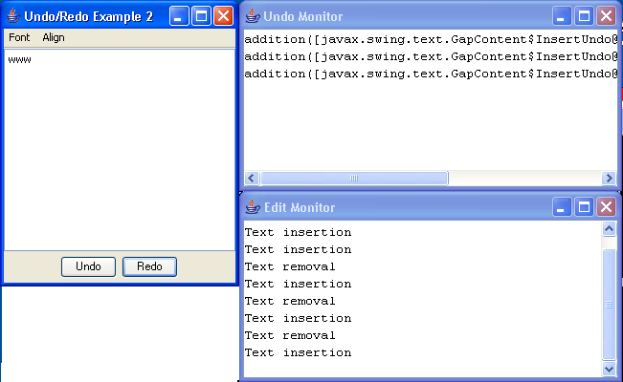Maximize the Undo/Redo Example 2 window
The width and height of the screenshot is (623, 382).
[x=201, y=16]
